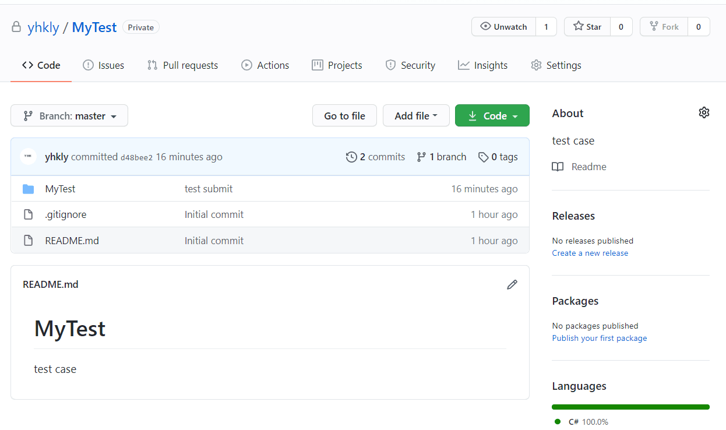This screenshot has width=726, height=430.
Task: Click the Go to file button
Action: 344,115
